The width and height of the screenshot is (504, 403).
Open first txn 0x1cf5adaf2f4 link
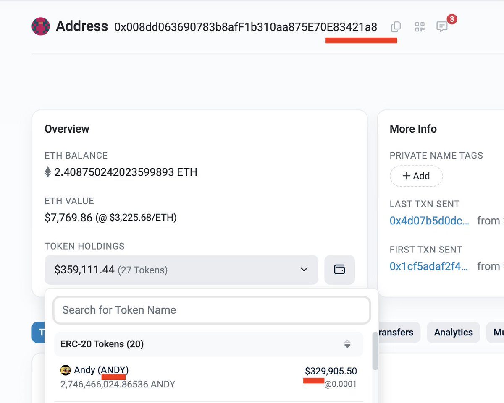coord(429,266)
